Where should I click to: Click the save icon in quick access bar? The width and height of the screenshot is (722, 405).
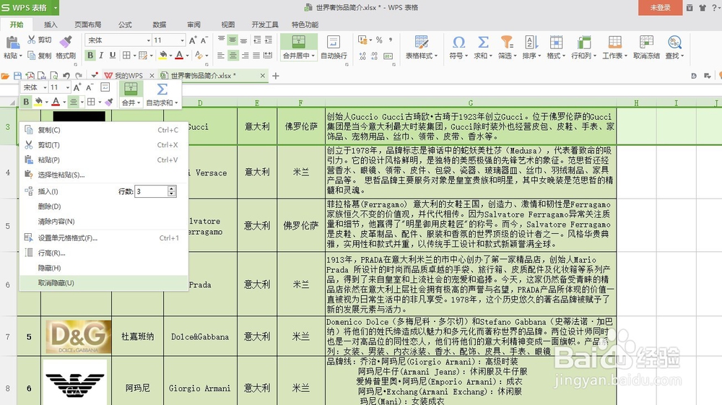17,76
